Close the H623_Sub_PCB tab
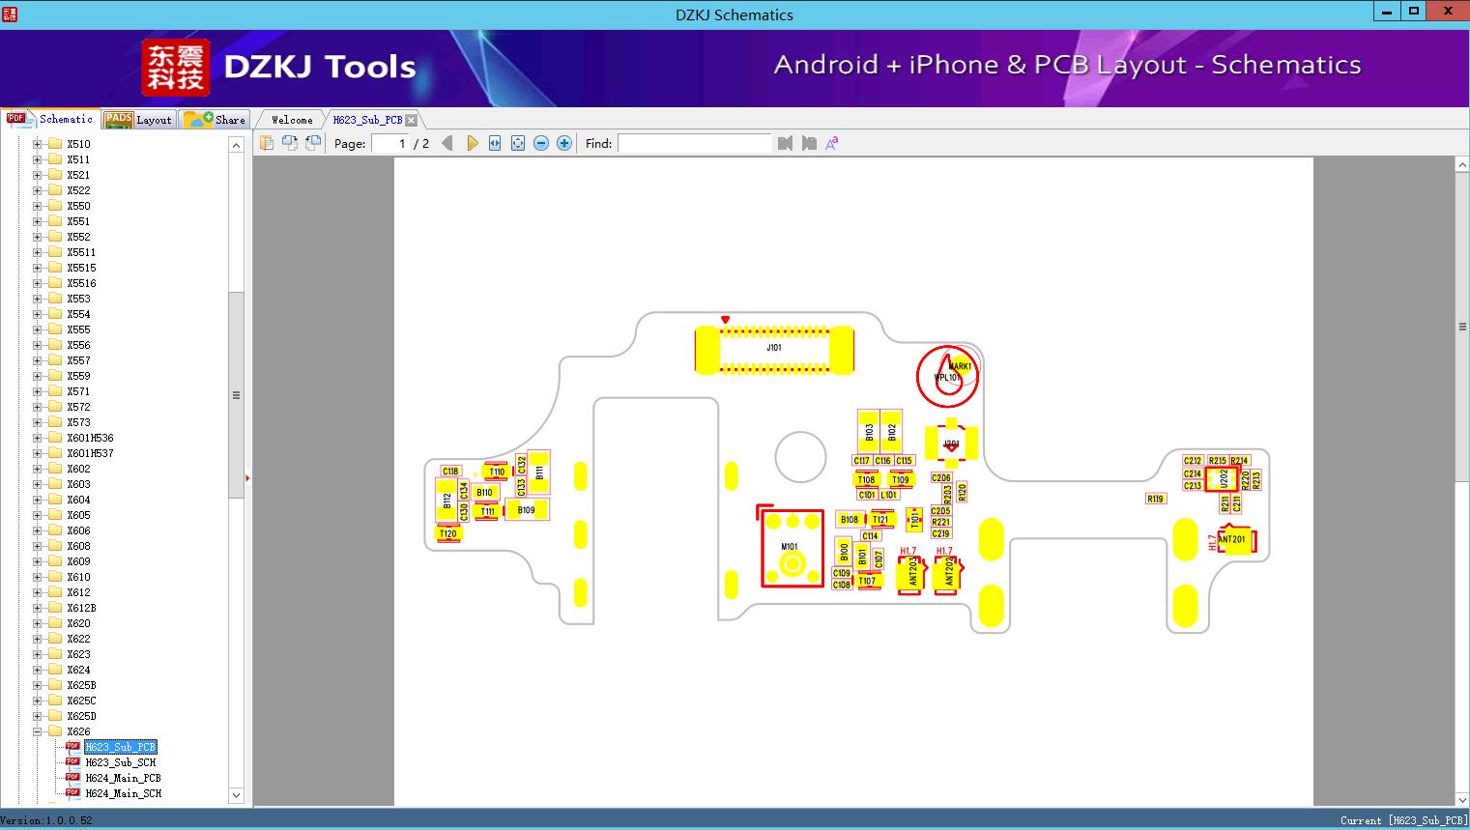Image resolution: width=1470 pixels, height=830 pixels. [412, 120]
